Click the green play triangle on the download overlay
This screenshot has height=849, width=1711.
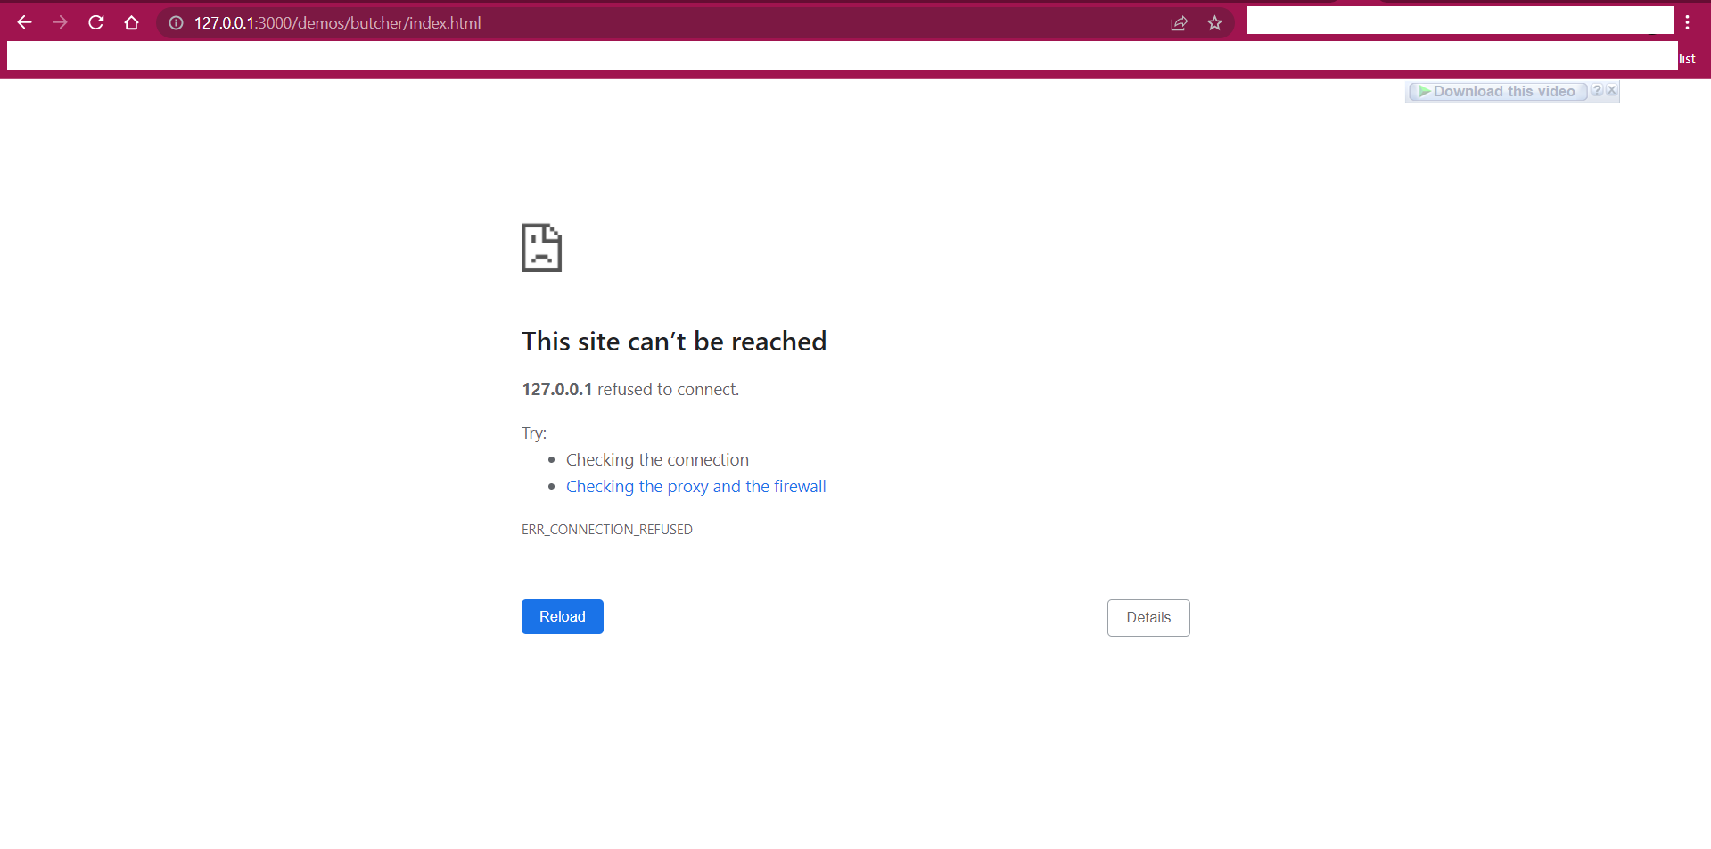click(x=1425, y=91)
